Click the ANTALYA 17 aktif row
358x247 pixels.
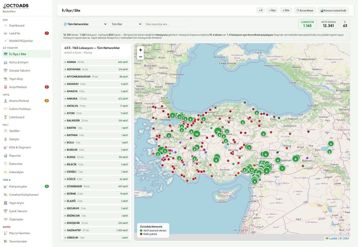[x=96, y=106]
